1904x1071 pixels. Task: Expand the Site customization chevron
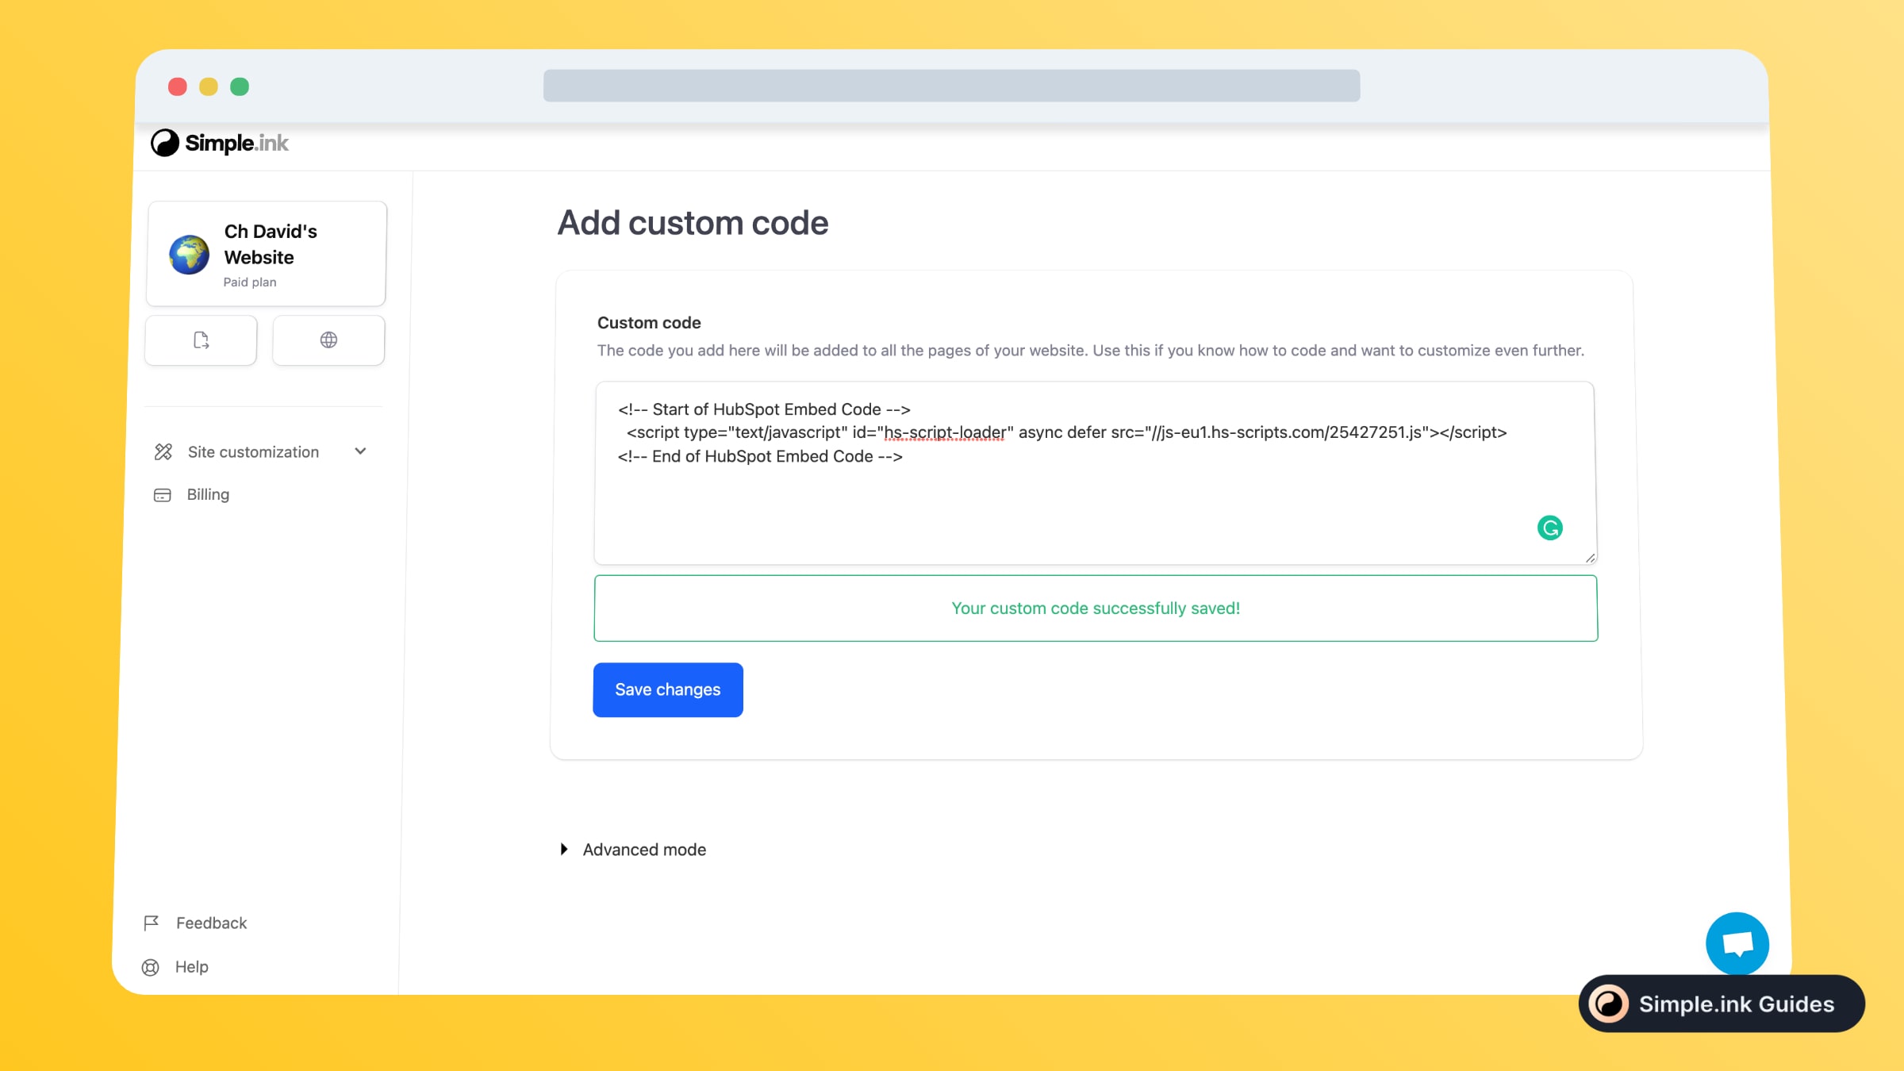(360, 451)
